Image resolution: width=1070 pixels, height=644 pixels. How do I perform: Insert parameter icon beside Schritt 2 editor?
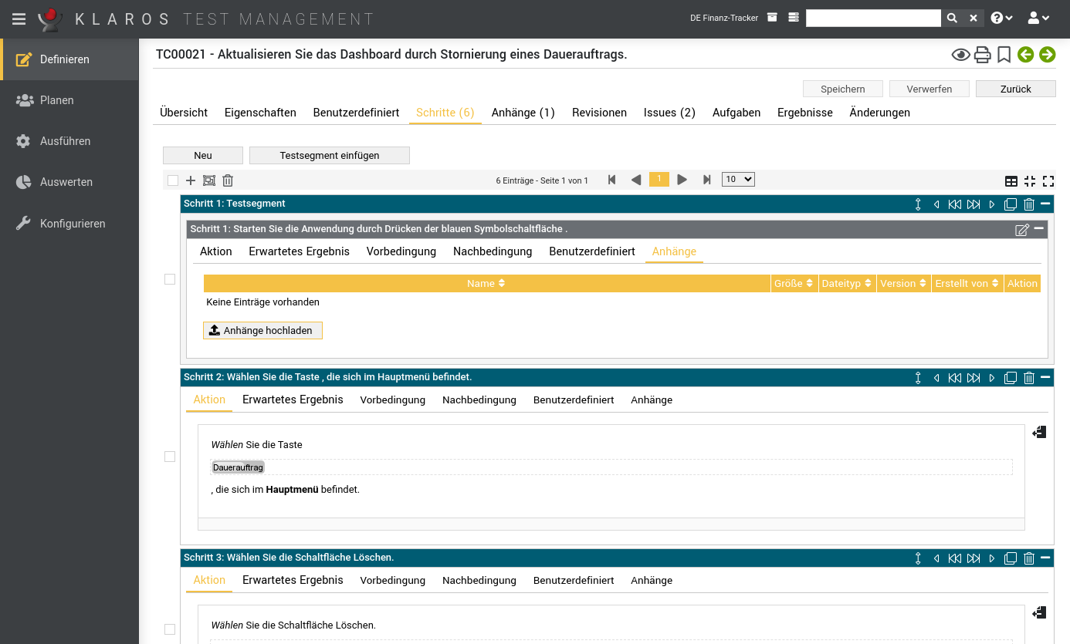tap(1039, 433)
